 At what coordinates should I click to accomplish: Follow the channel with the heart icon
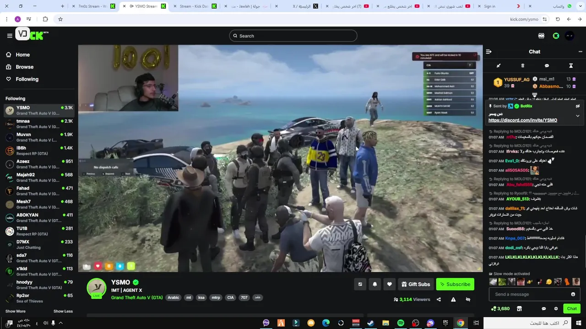tap(389, 284)
